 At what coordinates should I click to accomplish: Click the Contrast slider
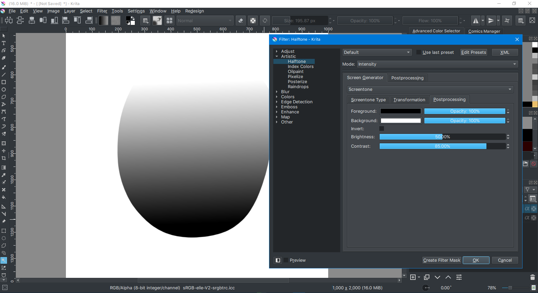[x=442, y=146]
